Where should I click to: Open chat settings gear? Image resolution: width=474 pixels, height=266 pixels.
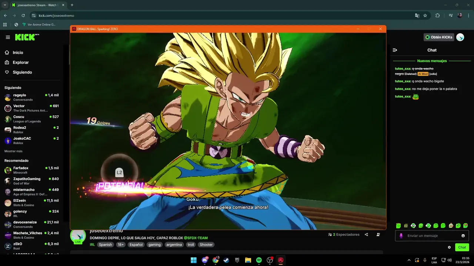point(449,248)
